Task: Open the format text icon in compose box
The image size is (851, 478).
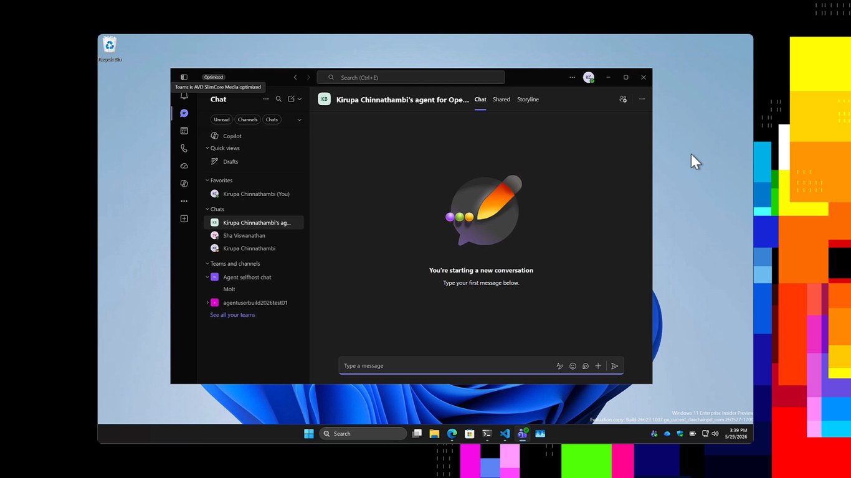Action: click(x=559, y=366)
